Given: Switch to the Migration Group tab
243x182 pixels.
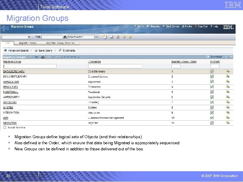Looking at the screenshot, I should (x=28, y=43).
